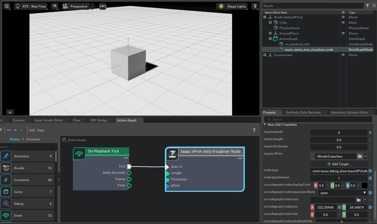Click the ActionGraph icon in stage tree

[x=276, y=39]
